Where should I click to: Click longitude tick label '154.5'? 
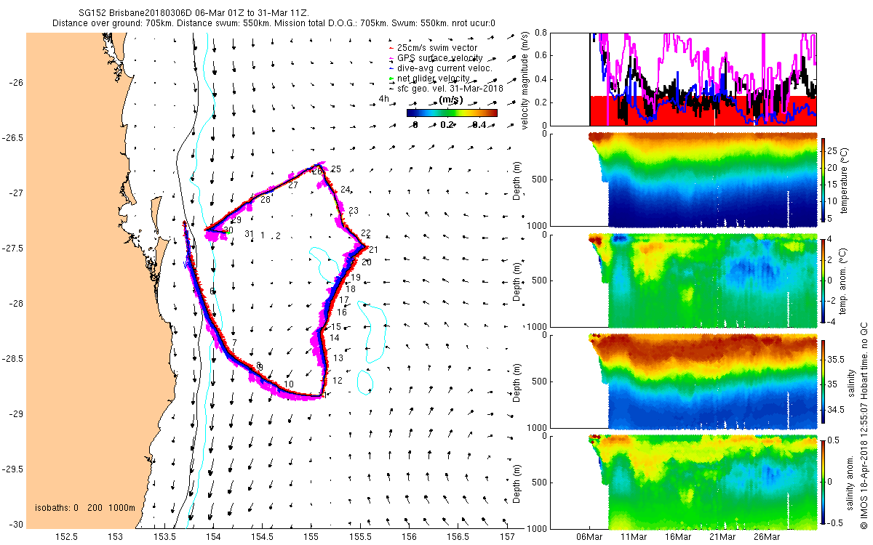(263, 538)
